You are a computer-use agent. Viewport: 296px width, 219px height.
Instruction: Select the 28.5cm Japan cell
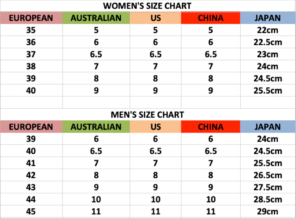point(268,200)
